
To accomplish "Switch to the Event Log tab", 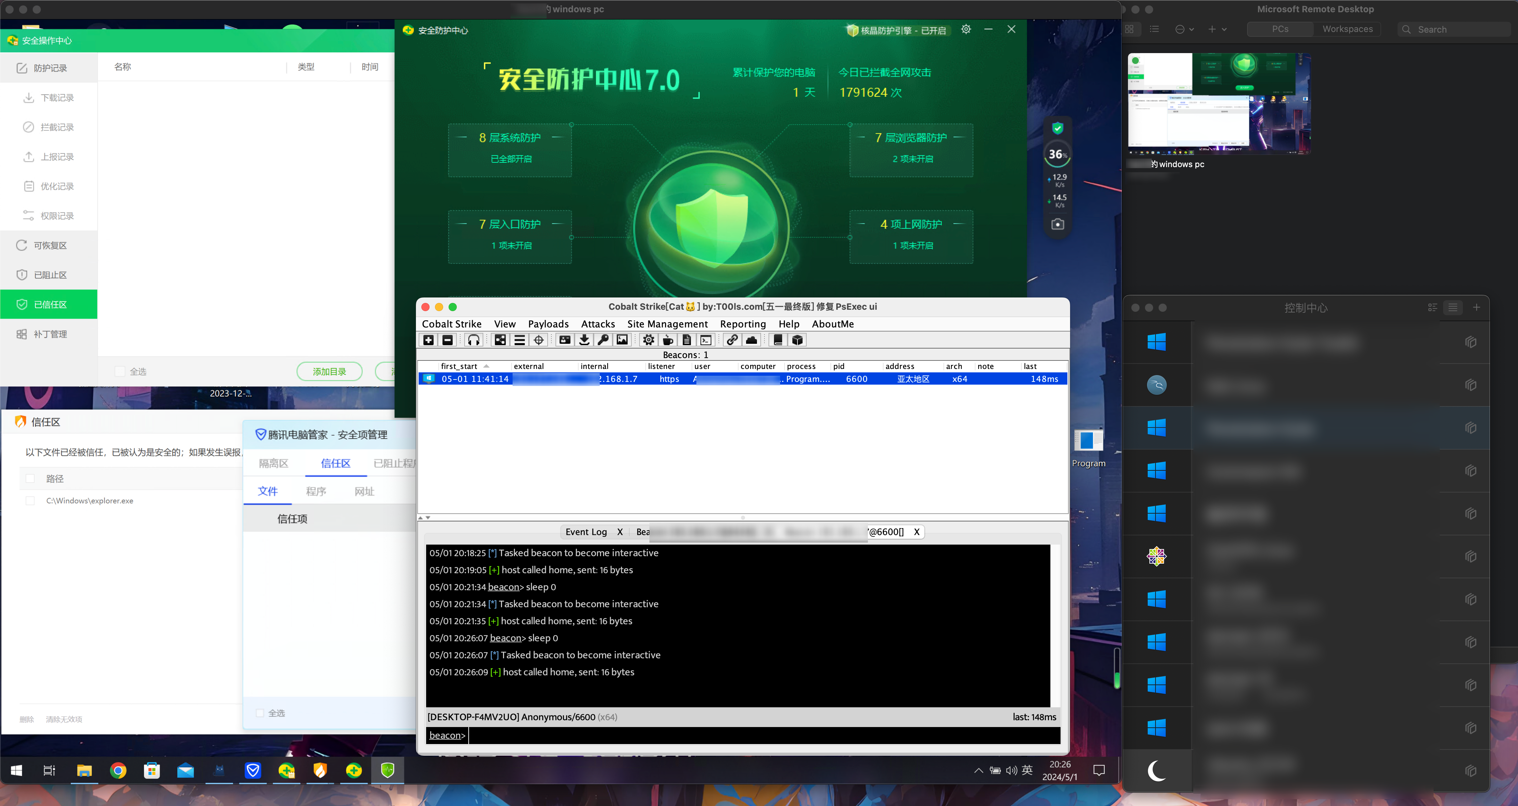I will click(586, 532).
